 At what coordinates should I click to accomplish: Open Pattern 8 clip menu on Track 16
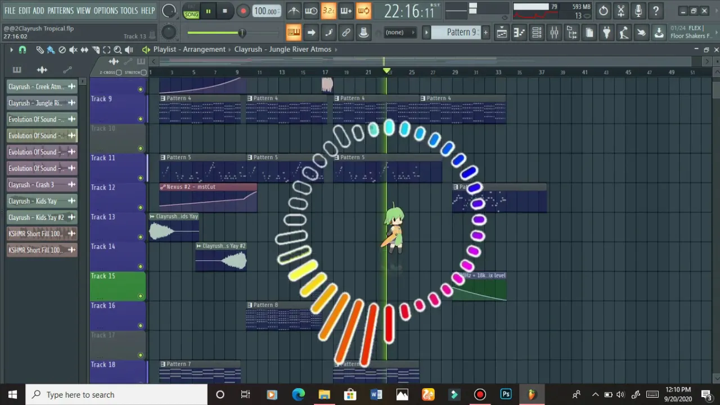coord(250,305)
